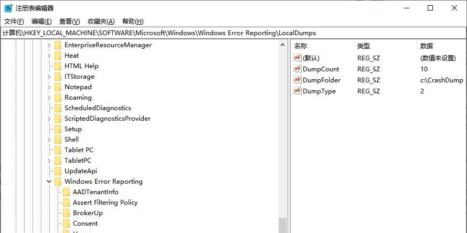Open the 收藏夹(A) favorites menu

pyautogui.click(x=101, y=22)
